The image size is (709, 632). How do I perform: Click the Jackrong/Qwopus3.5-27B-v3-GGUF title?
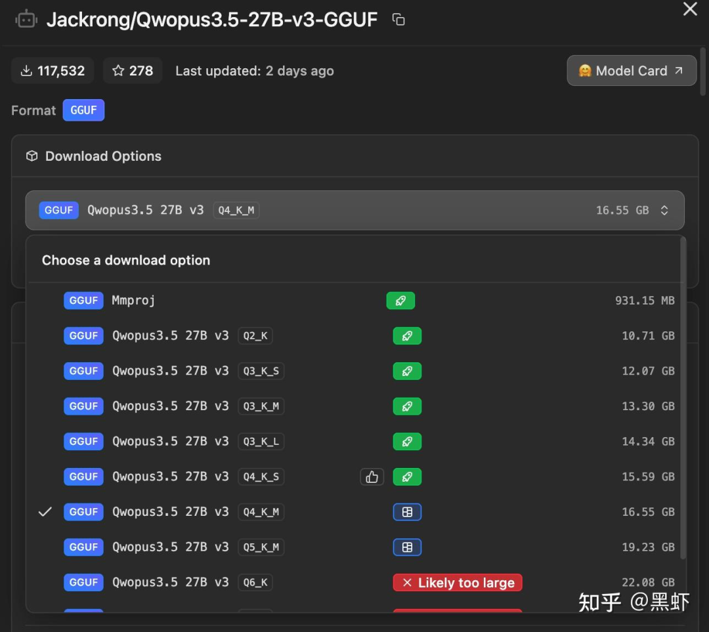[211, 20]
